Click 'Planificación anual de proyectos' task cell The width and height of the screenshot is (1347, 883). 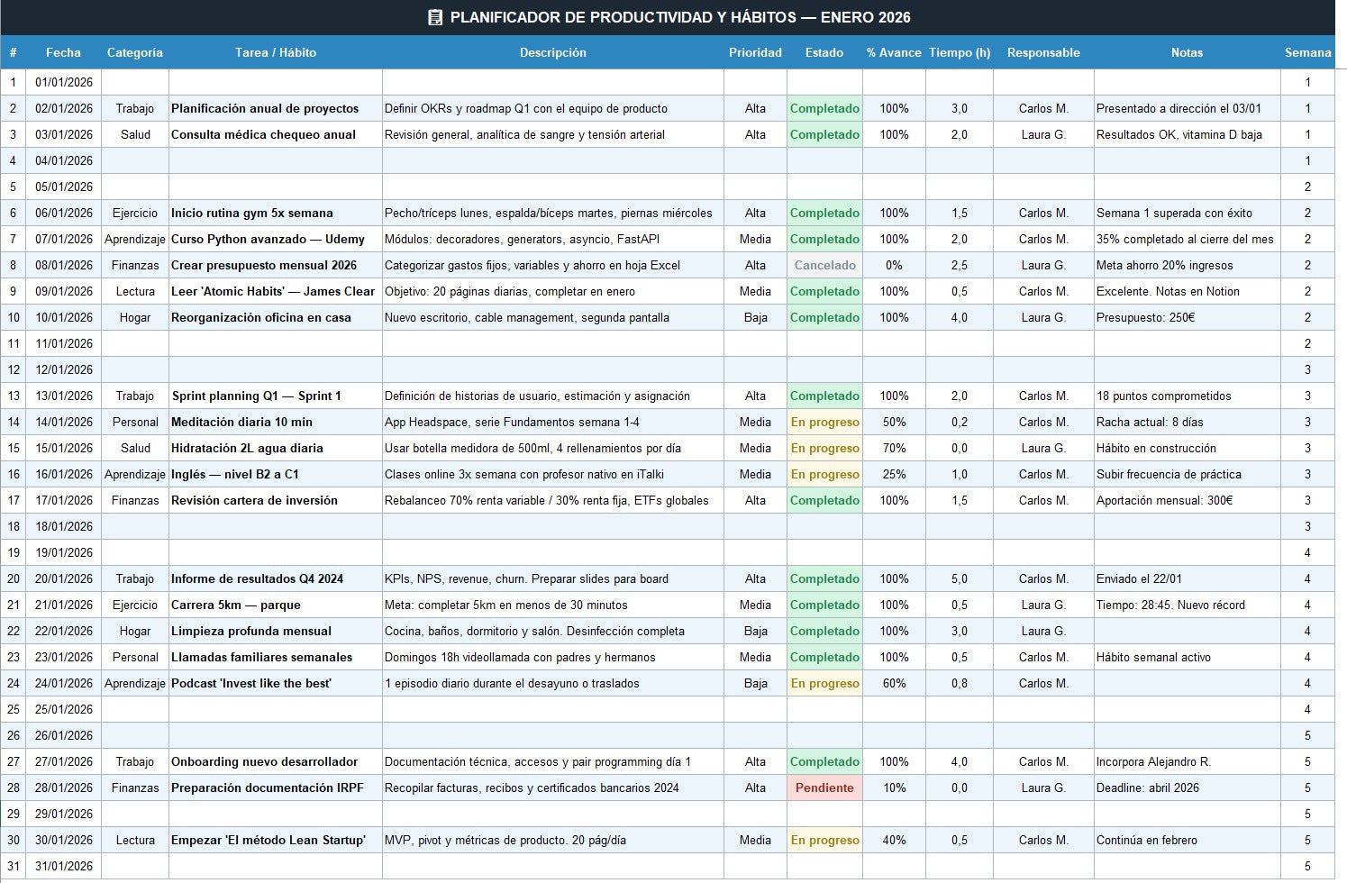point(276,108)
